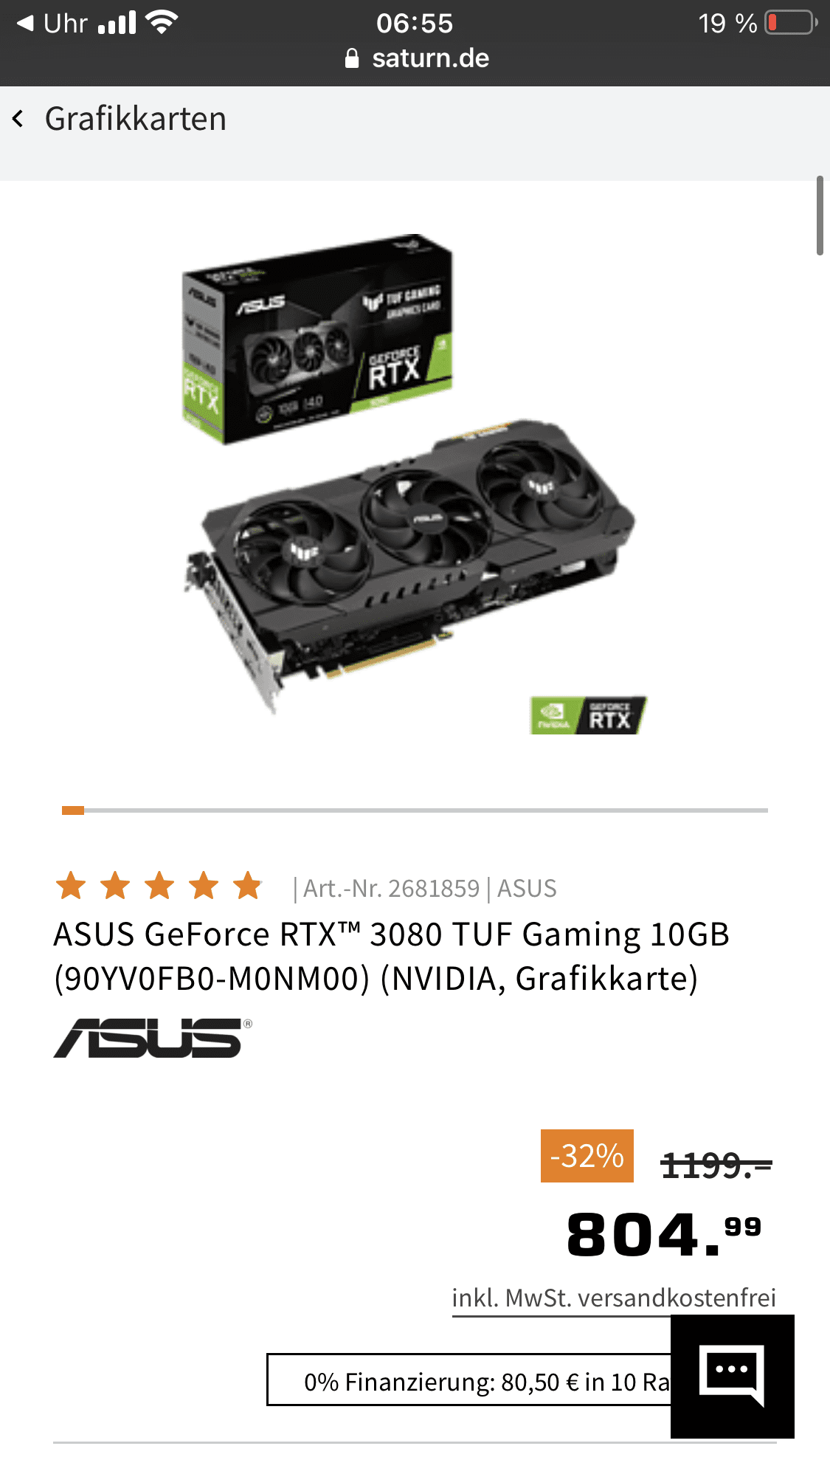Click the page scrollbar at right edge
The height and width of the screenshot is (1477, 830).
(x=820, y=216)
